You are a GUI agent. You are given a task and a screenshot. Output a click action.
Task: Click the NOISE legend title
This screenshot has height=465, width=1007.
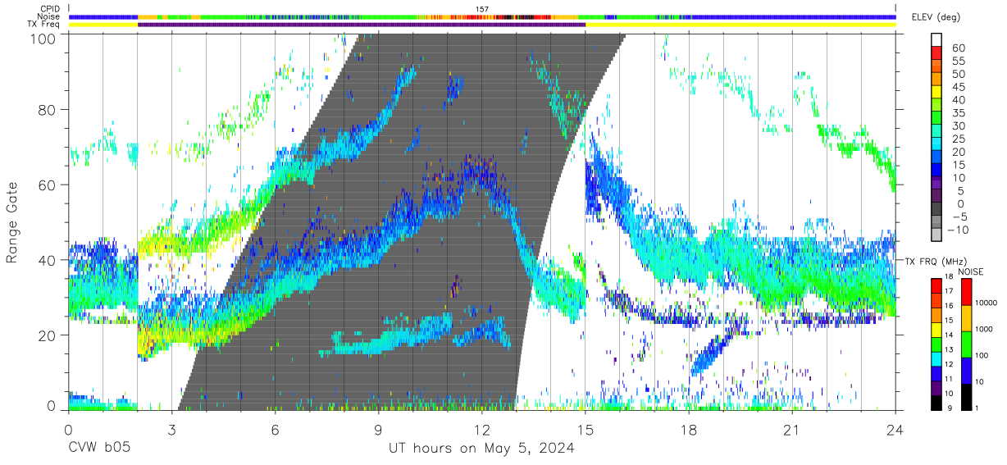tap(971, 271)
